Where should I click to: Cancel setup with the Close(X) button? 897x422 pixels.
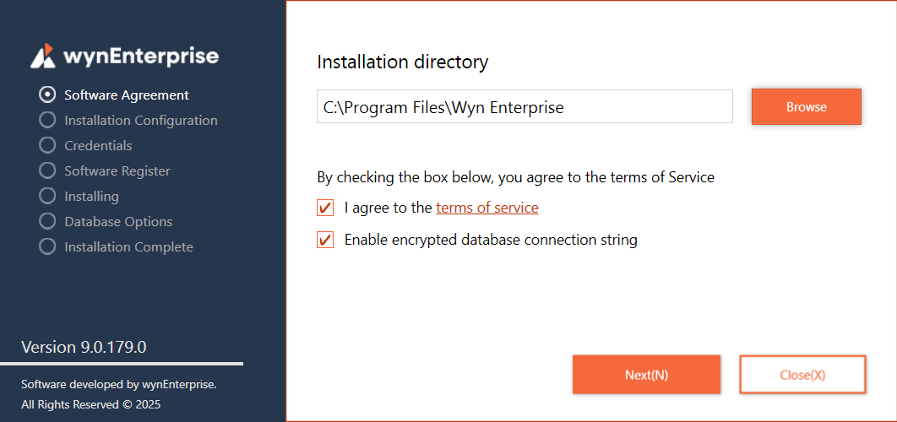pos(802,375)
